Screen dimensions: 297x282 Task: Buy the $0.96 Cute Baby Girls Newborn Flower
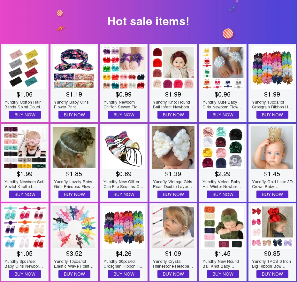click(223, 115)
